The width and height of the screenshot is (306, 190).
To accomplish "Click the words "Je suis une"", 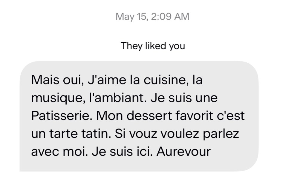I will [x=184, y=98].
